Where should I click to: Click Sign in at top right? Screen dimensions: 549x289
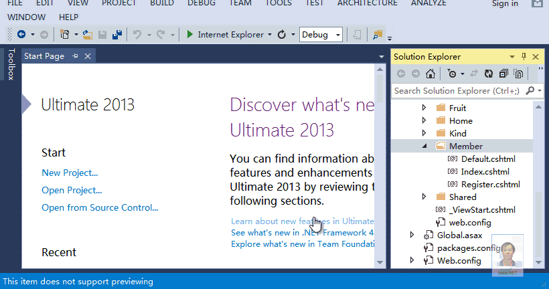505,3
